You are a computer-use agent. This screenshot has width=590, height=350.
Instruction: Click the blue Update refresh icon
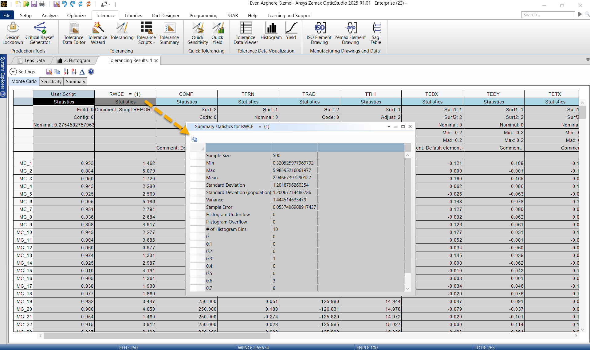point(81,4)
